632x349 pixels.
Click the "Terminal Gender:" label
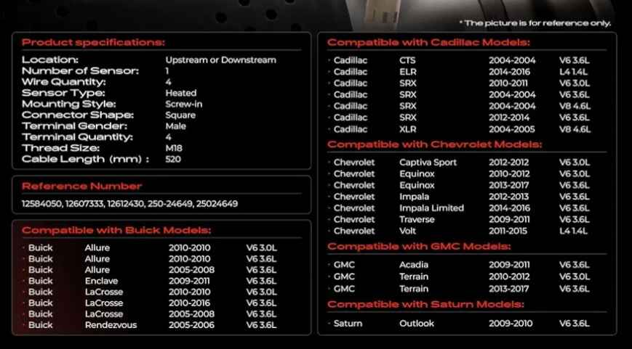coord(75,126)
